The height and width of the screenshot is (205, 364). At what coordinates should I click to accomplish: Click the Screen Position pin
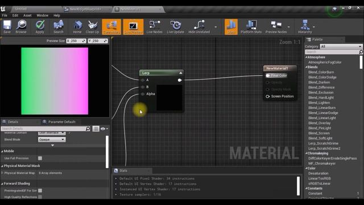(x=268, y=96)
